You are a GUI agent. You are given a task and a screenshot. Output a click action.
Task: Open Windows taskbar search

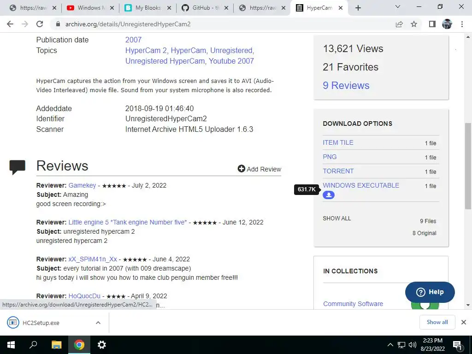coord(33,345)
